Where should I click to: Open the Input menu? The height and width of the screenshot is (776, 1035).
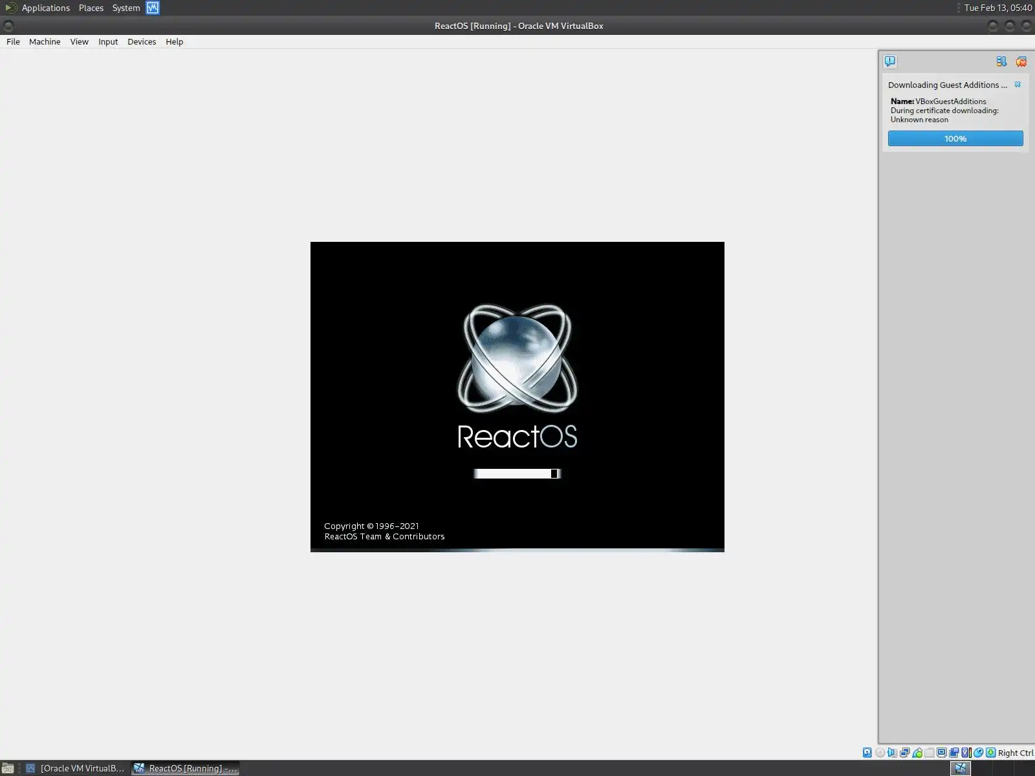click(108, 41)
